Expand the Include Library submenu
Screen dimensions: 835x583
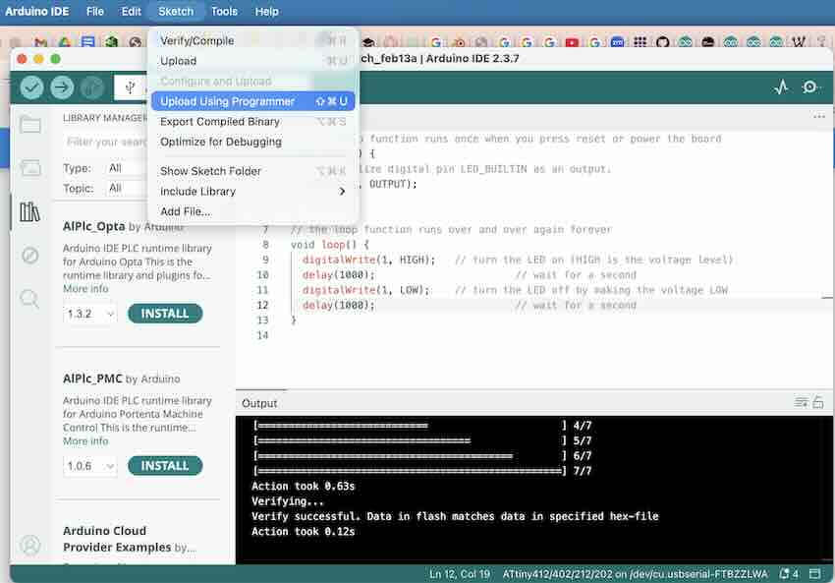tap(252, 192)
